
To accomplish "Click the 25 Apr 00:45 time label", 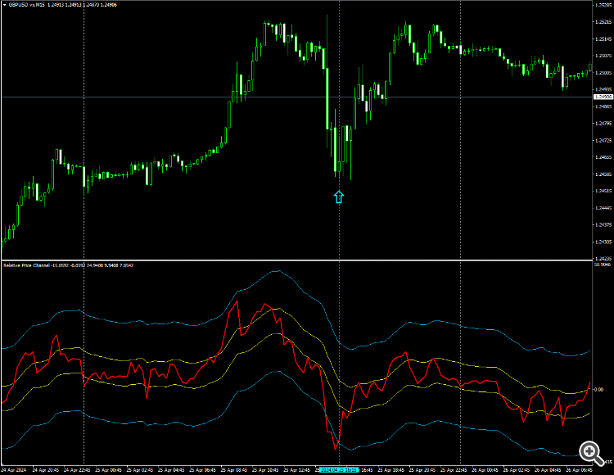I will click(108, 470).
